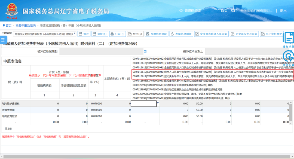Screen dimensions: 294x159
Task: Click the horizontal scrollbar at page bottom
Action: point(147,156)
